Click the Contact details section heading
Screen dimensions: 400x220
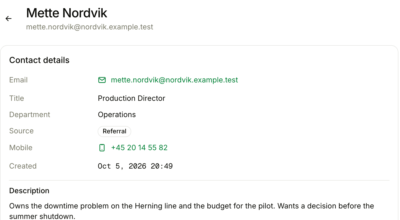click(39, 60)
